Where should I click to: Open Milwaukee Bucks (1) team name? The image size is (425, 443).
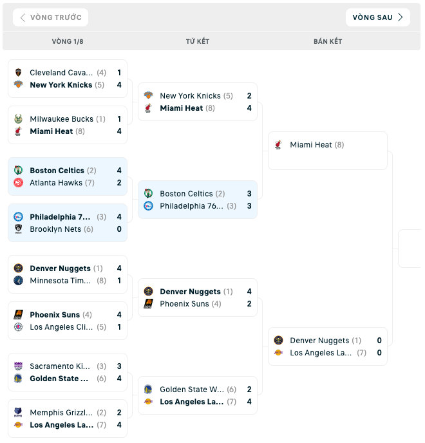point(68,119)
